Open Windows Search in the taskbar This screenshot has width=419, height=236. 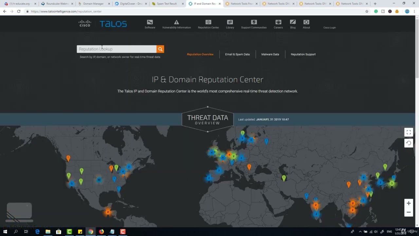[16, 232]
